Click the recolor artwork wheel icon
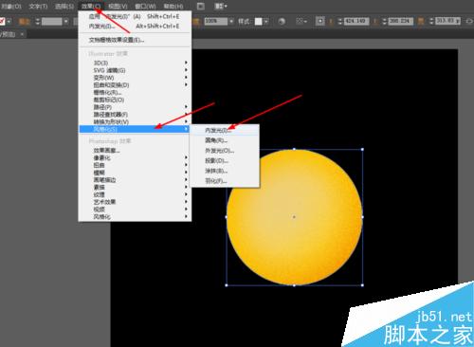 tap(282, 22)
